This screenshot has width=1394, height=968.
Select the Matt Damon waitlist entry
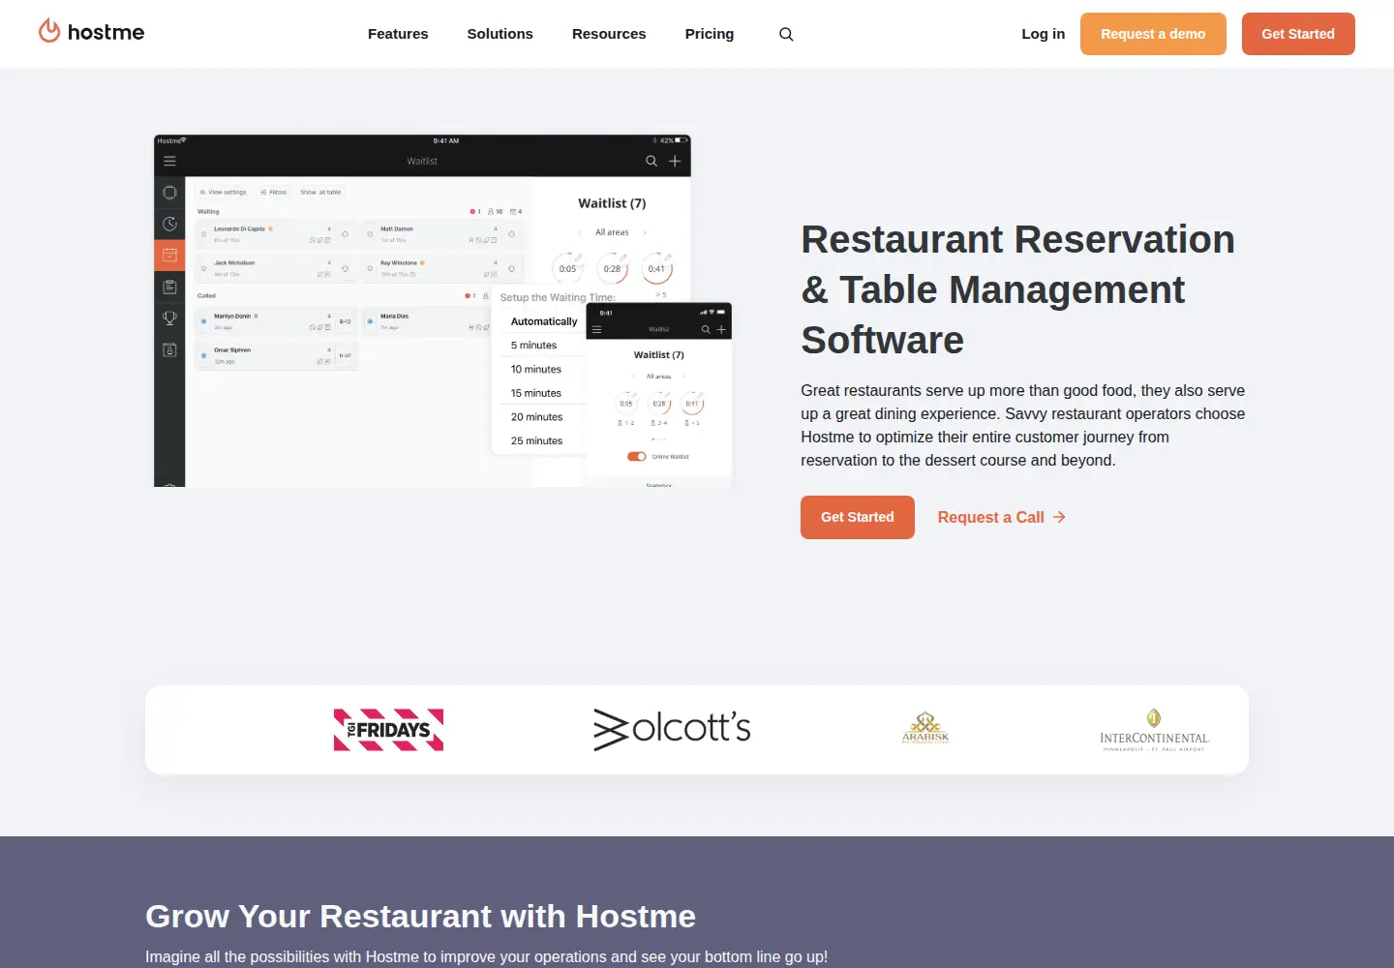pyautogui.click(x=442, y=234)
